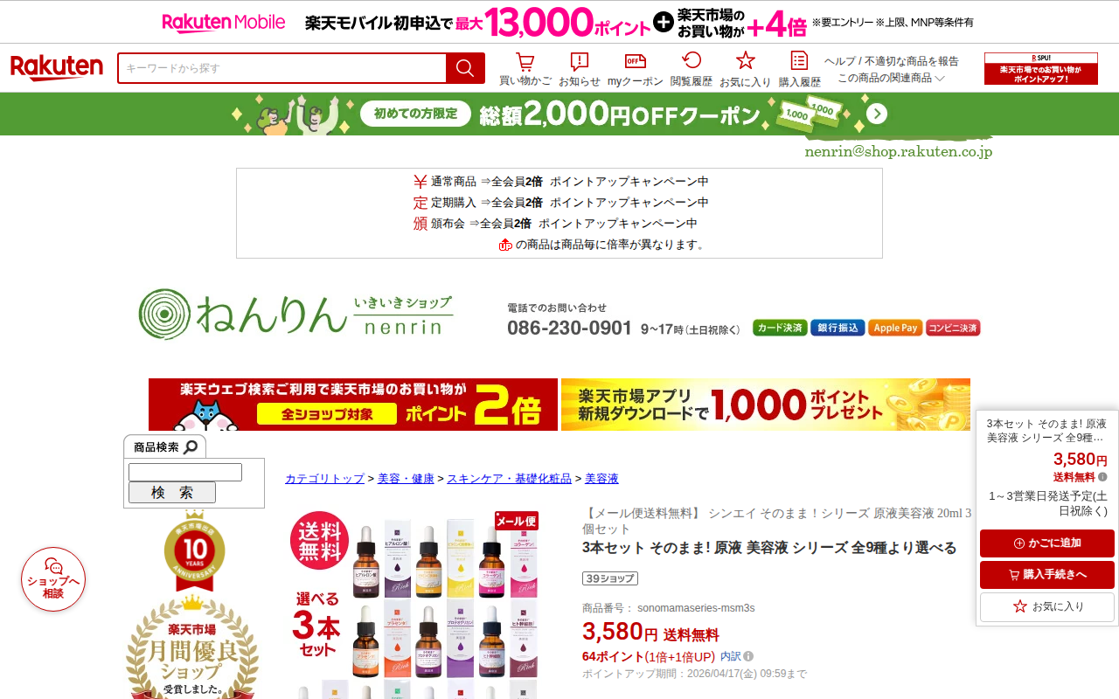Open the 商品検索 tab

164,446
